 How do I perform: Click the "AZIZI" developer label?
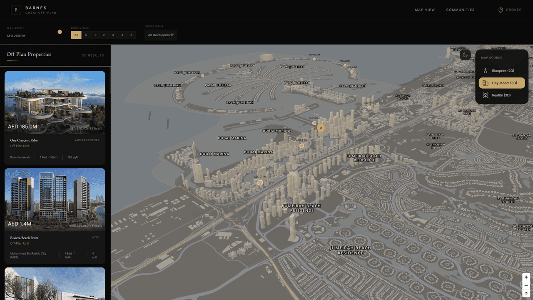tap(96, 237)
